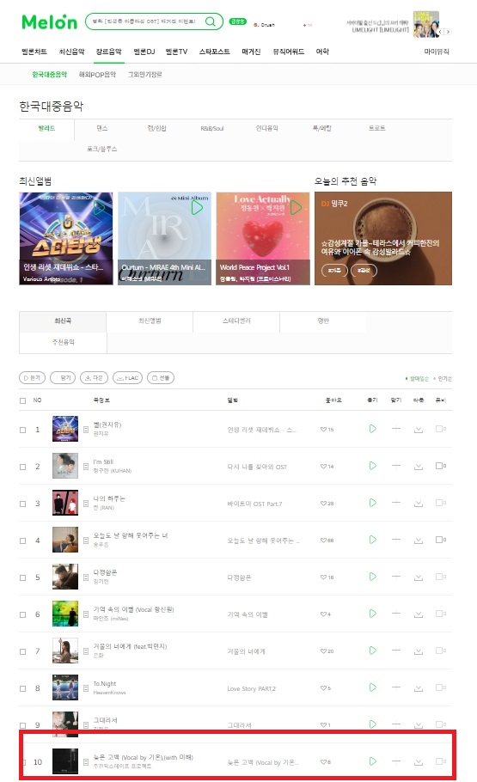This screenshot has width=477, height=782.
Task: Click the heart like icon on song 4
Action: 323,541
